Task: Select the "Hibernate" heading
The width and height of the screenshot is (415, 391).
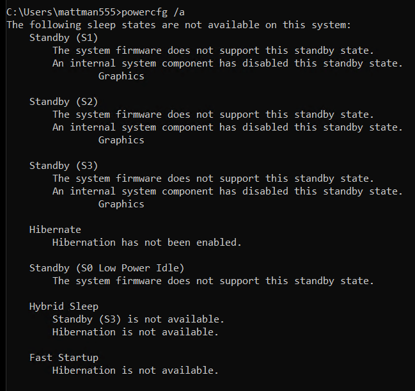Action: tap(55, 230)
